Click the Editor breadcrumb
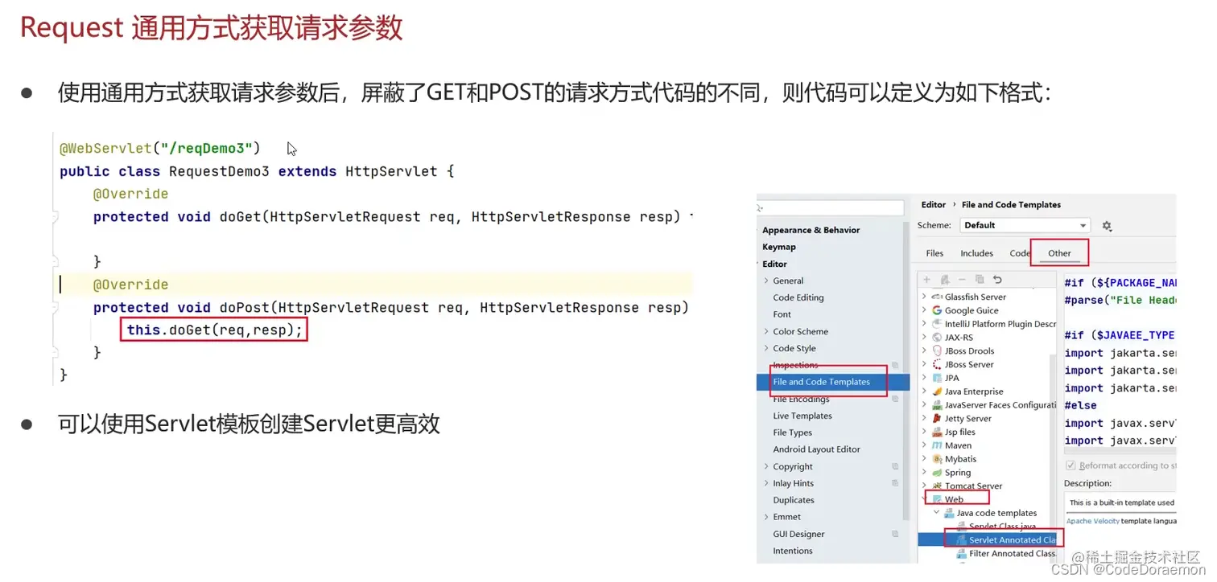 tap(934, 205)
